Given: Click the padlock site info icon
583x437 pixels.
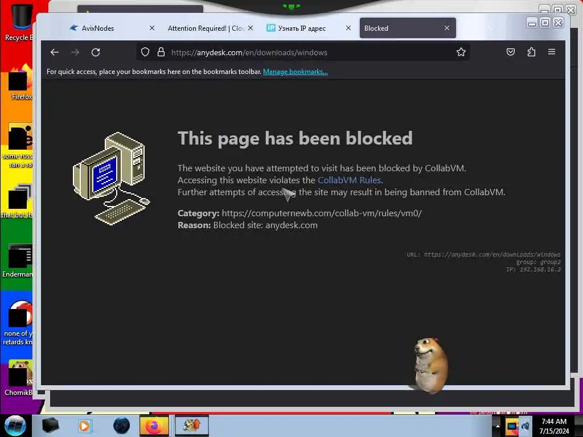Looking at the screenshot, I should (x=161, y=52).
